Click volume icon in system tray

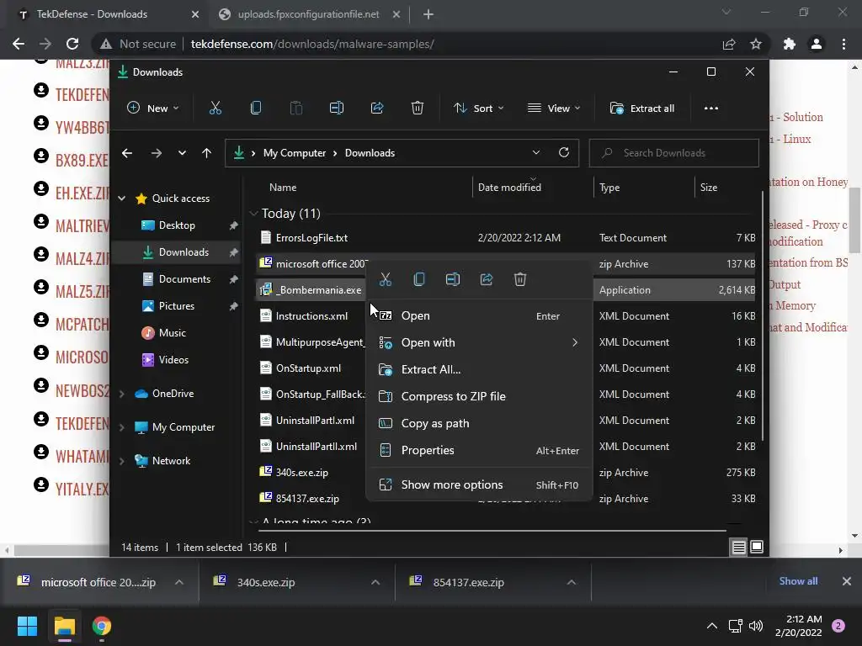click(756, 626)
